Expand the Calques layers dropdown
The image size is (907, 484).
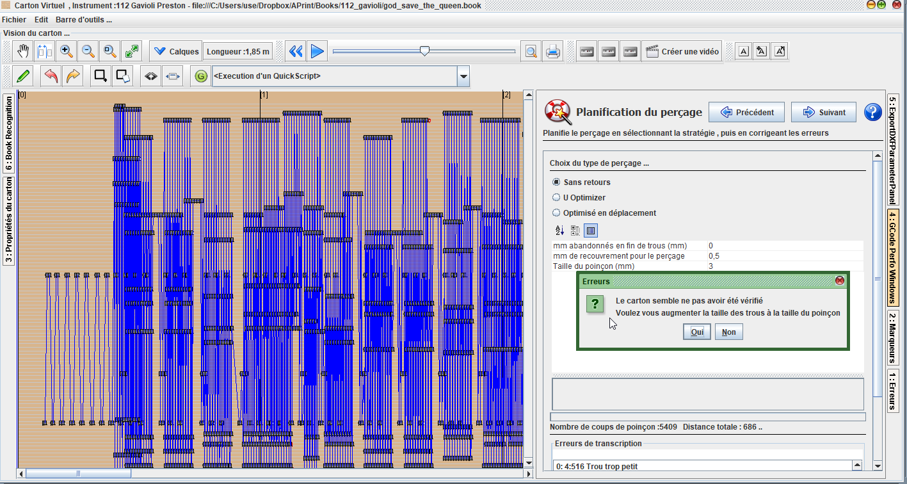pyautogui.click(x=175, y=52)
